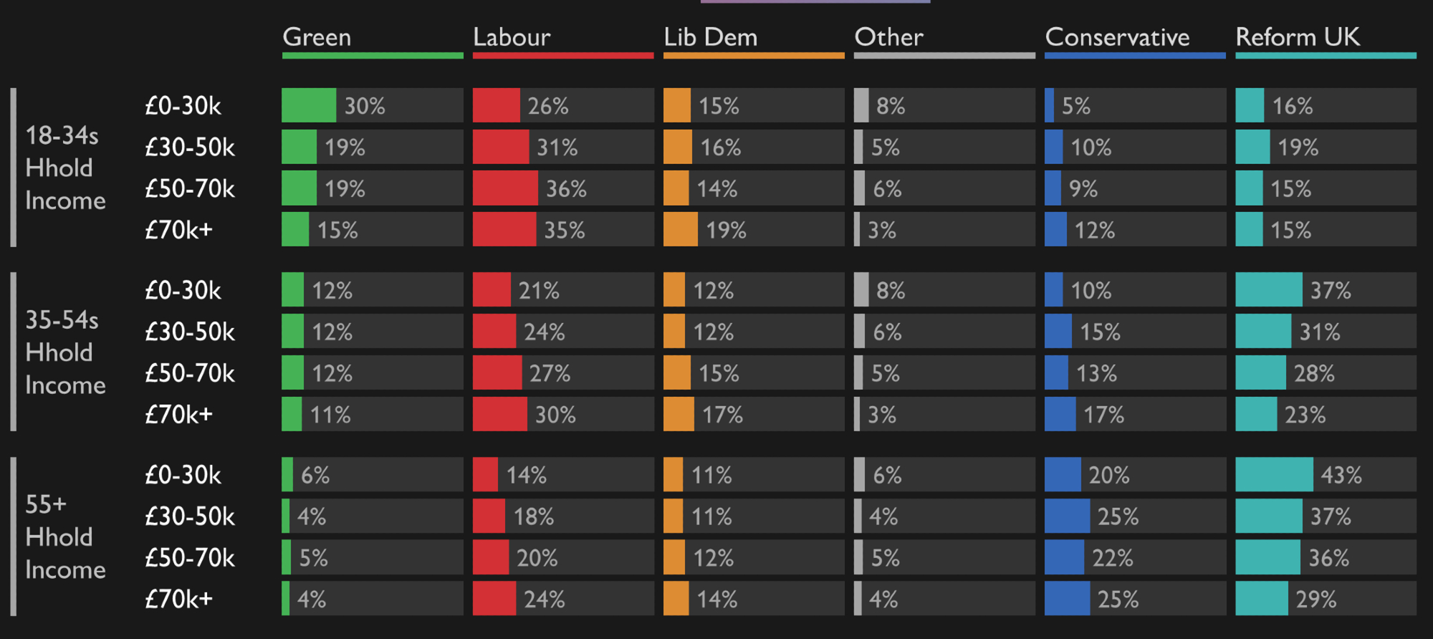Screen dimensions: 1433x639
Task: Select the Reform UK 43% bar
Action: coord(1274,474)
